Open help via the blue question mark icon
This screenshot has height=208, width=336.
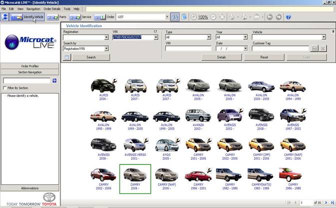(289, 16)
